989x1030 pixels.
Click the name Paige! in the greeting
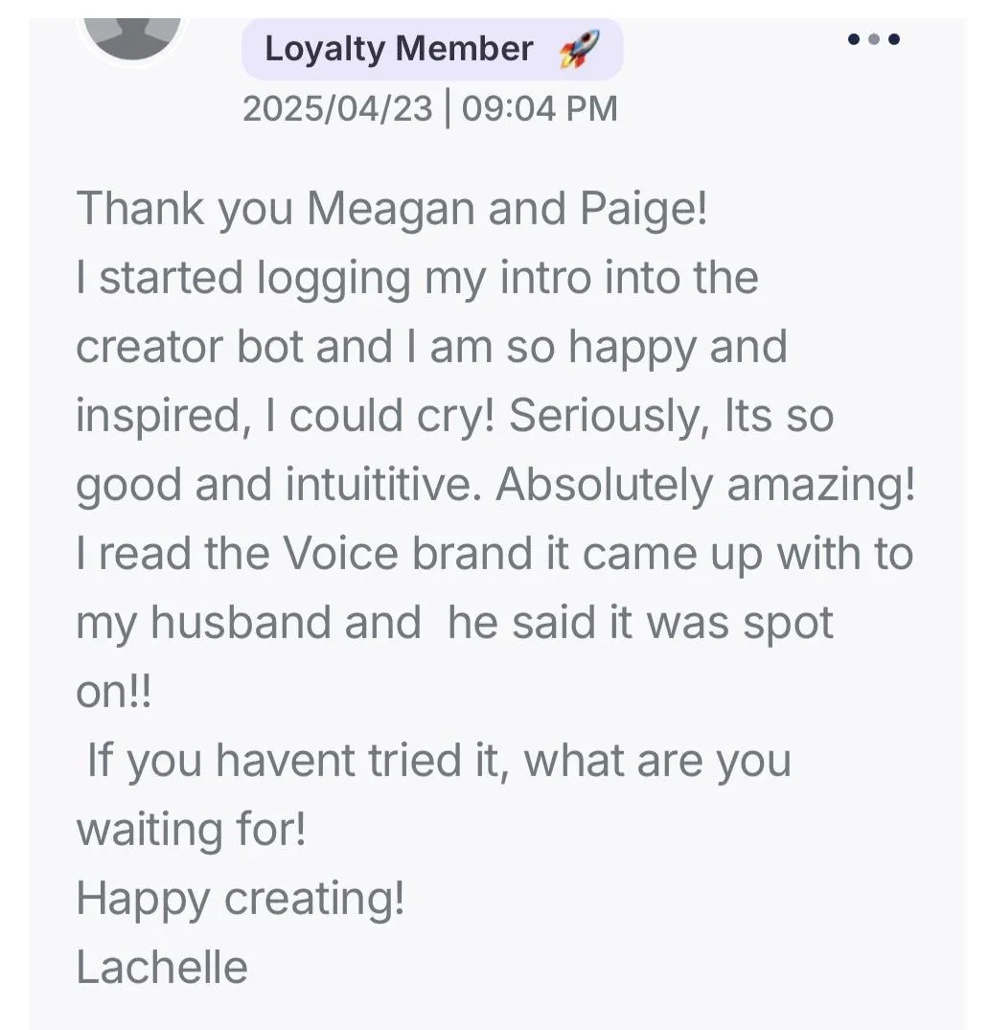tap(643, 209)
